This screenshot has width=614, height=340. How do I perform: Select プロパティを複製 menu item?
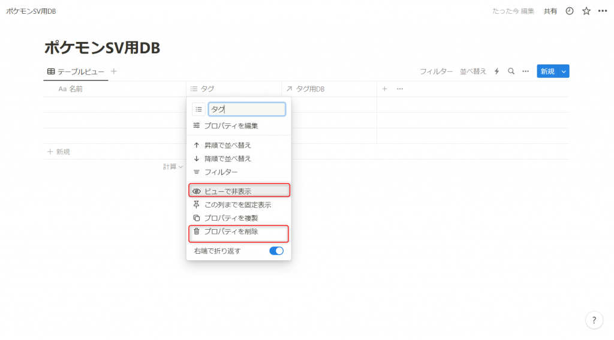[239, 218]
